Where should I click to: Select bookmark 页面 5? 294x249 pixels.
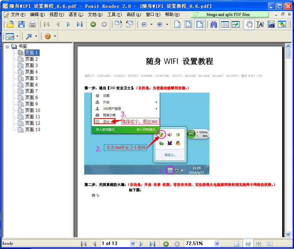tap(31, 78)
